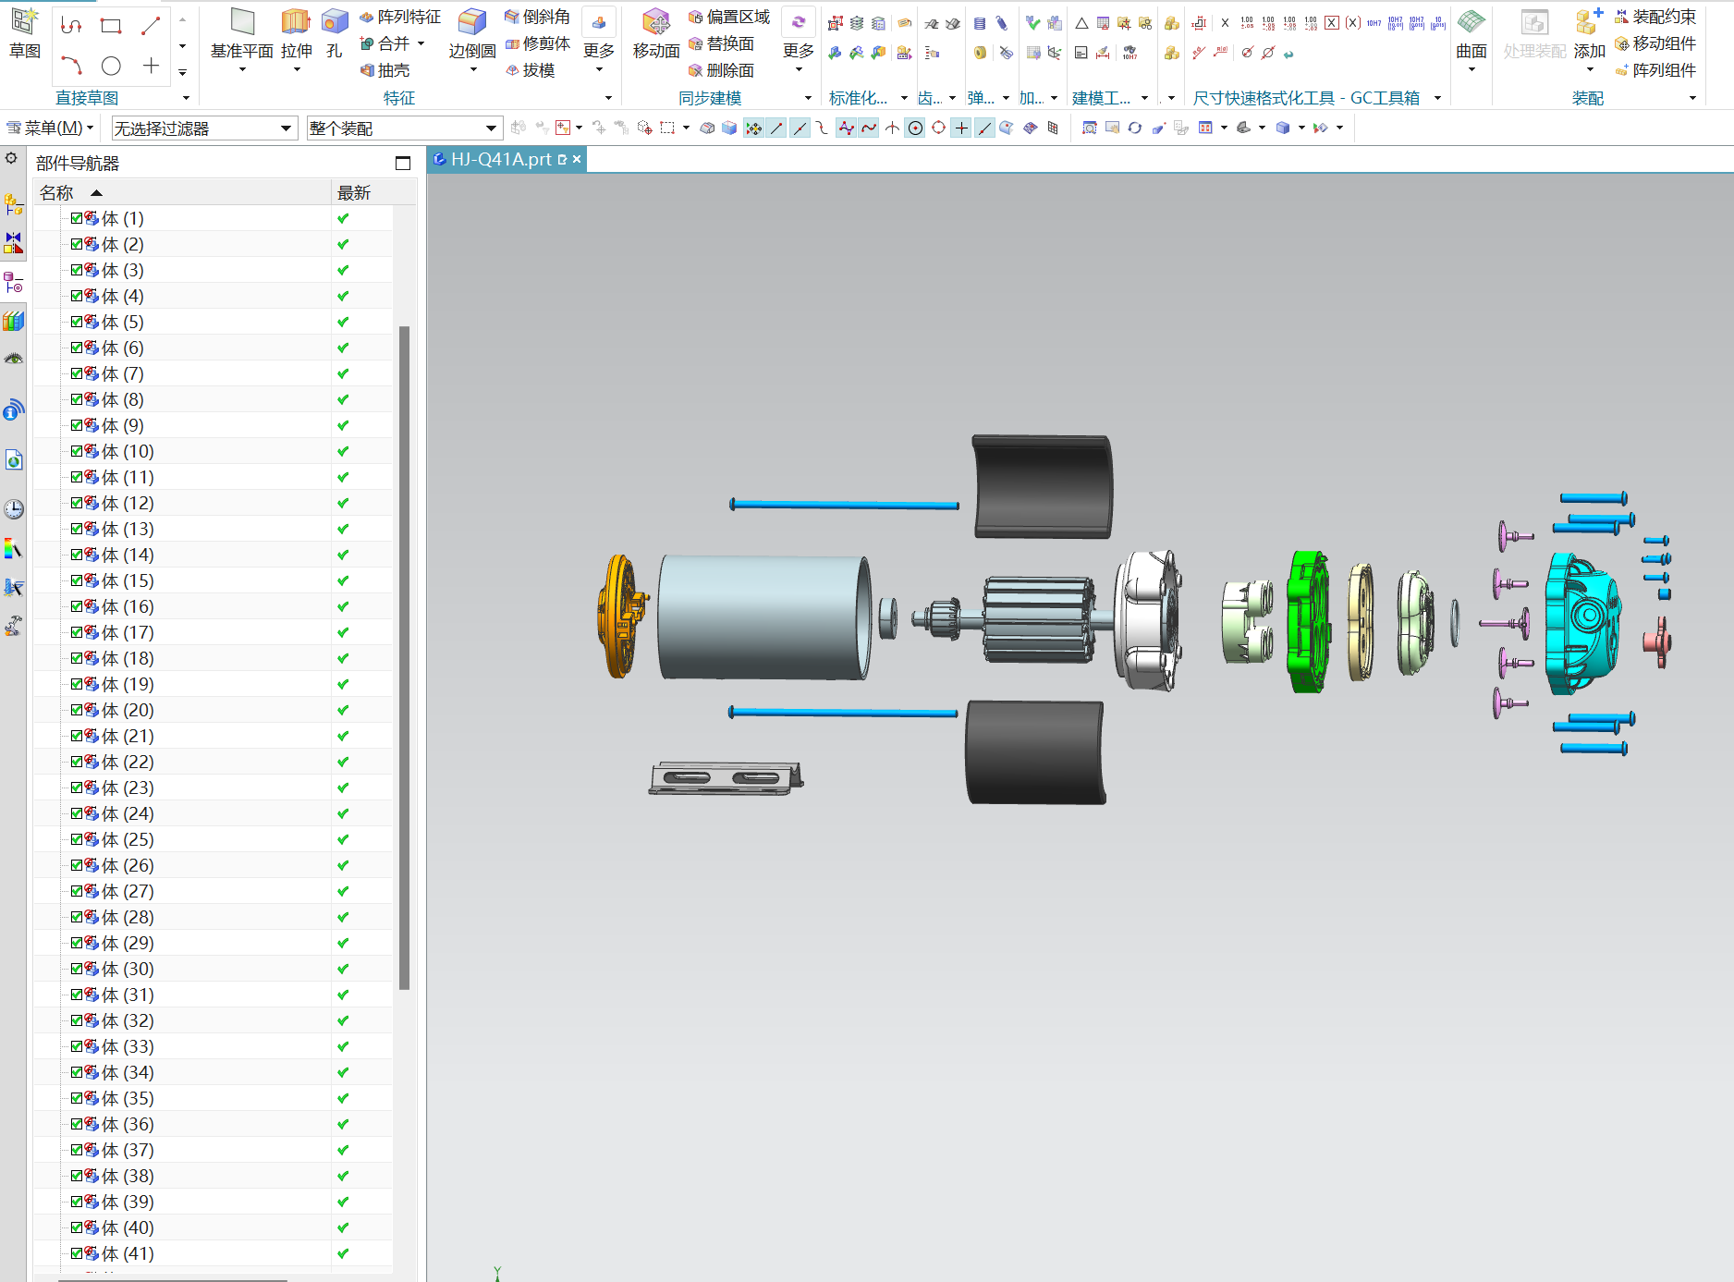This screenshot has height=1282, width=1734.
Task: Select the 替换面 replace face tool
Action: (721, 43)
